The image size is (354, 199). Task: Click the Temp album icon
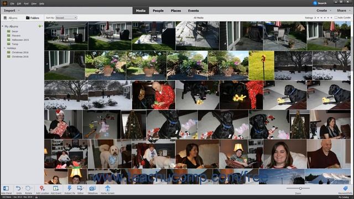point(9,44)
